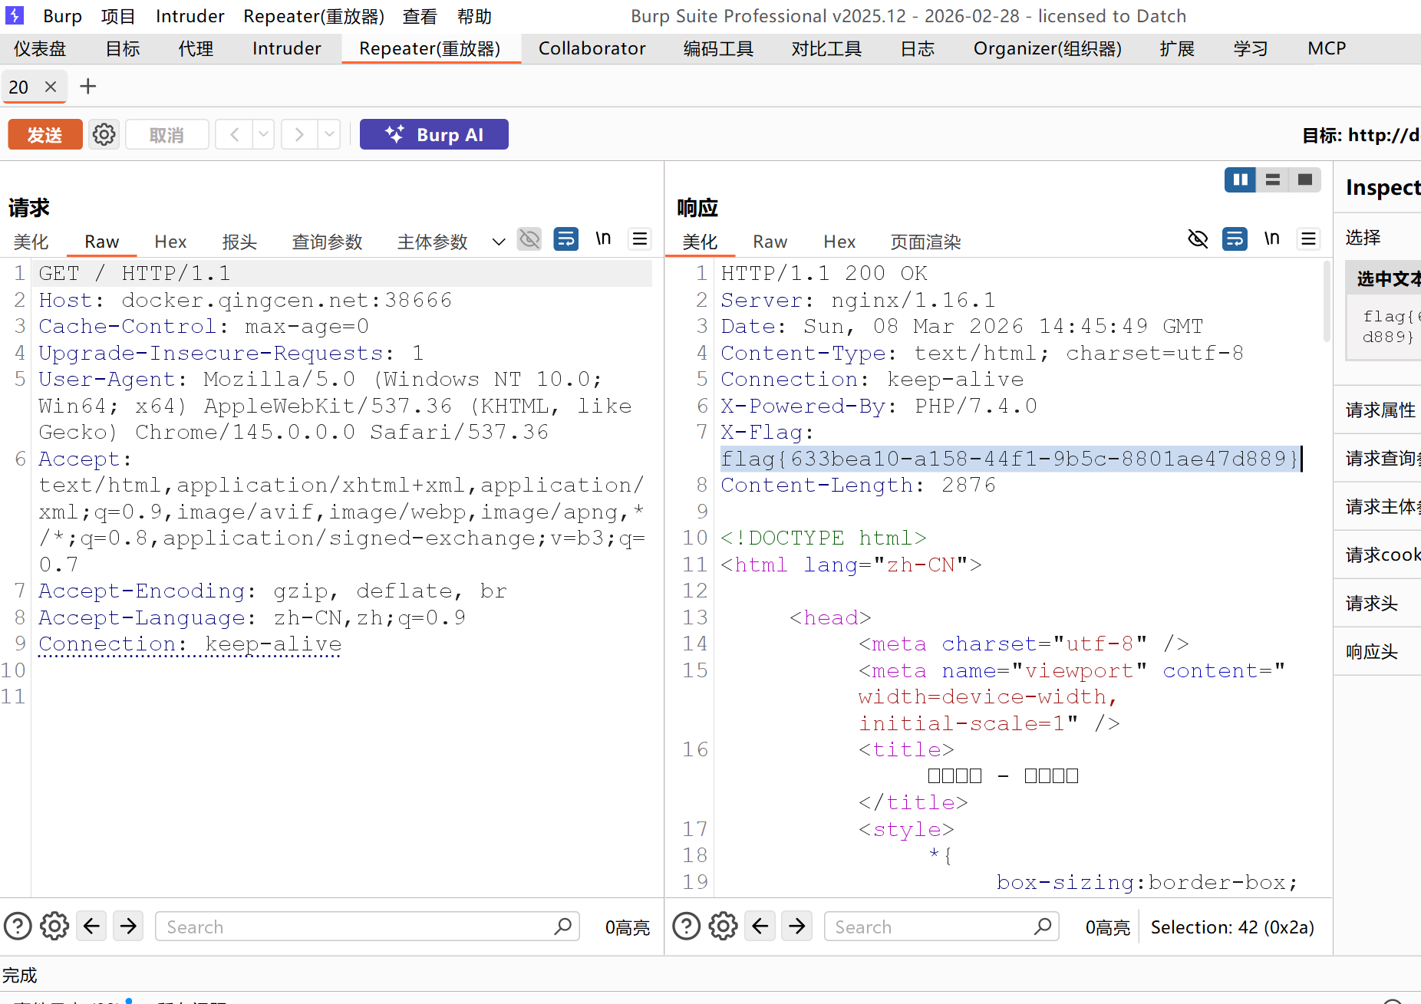Click the 取消 cancel button
Screen dimensions: 1421x1004
click(x=166, y=135)
